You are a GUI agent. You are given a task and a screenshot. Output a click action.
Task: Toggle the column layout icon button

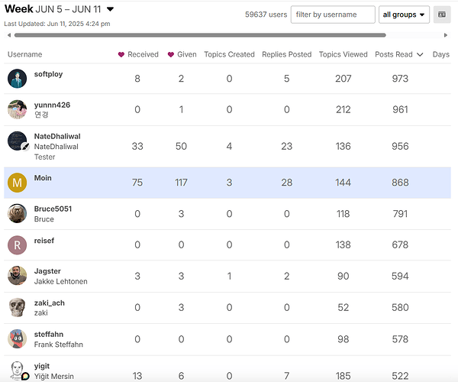click(x=442, y=15)
